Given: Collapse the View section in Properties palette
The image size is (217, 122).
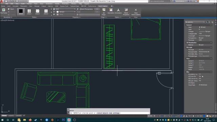Looking at the screenshot, I should pyautogui.click(x=211, y=59).
